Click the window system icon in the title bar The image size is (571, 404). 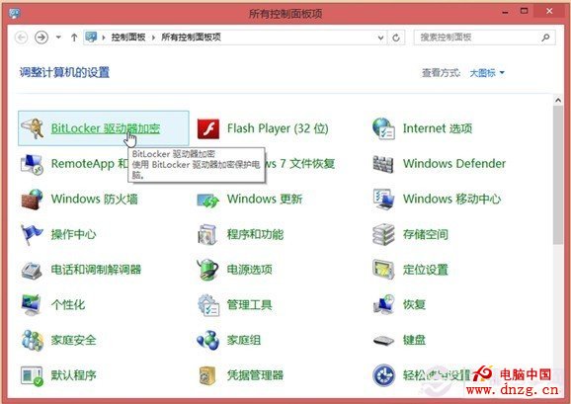coord(14,13)
